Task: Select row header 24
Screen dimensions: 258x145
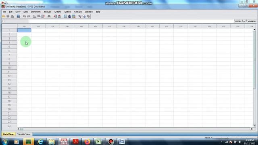Action: pyautogui.click(x=9, y=126)
